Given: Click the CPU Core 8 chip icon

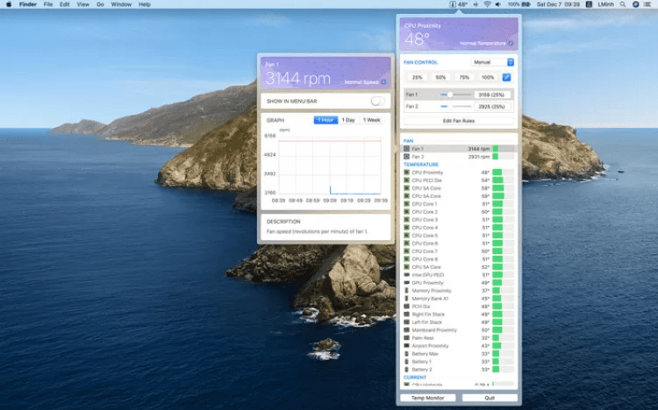Looking at the screenshot, I should click(x=406, y=259).
